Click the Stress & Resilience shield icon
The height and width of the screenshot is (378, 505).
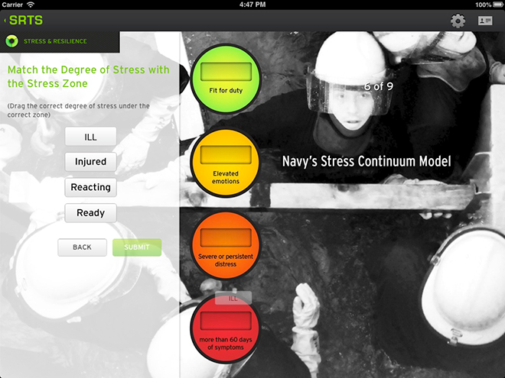(11, 41)
